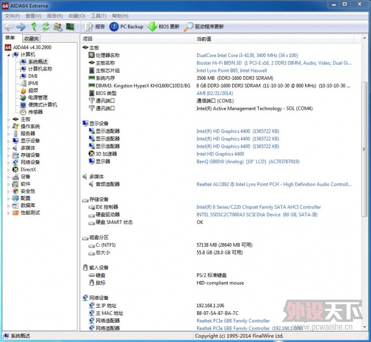371x342 pixels.
Task: Expand the 多媒体 tree branch
Action: (8, 148)
